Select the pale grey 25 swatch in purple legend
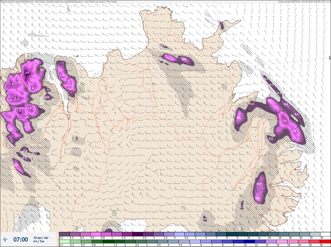This screenshot has width=331, height=247. (x=315, y=234)
